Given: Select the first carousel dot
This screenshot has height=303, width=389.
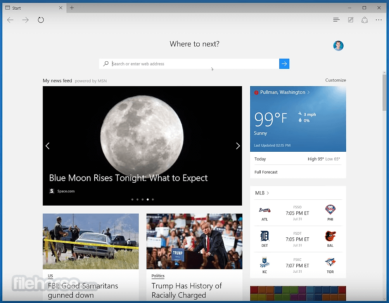Looking at the screenshot, I should coord(132,199).
